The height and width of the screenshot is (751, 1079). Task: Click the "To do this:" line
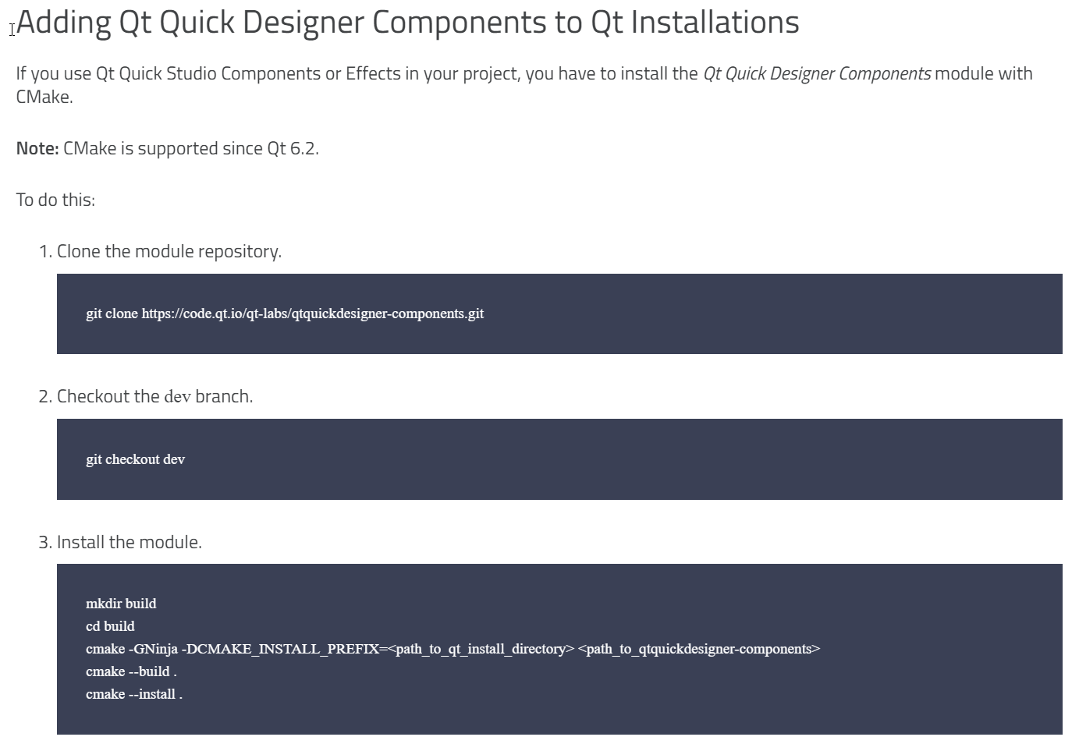click(55, 200)
